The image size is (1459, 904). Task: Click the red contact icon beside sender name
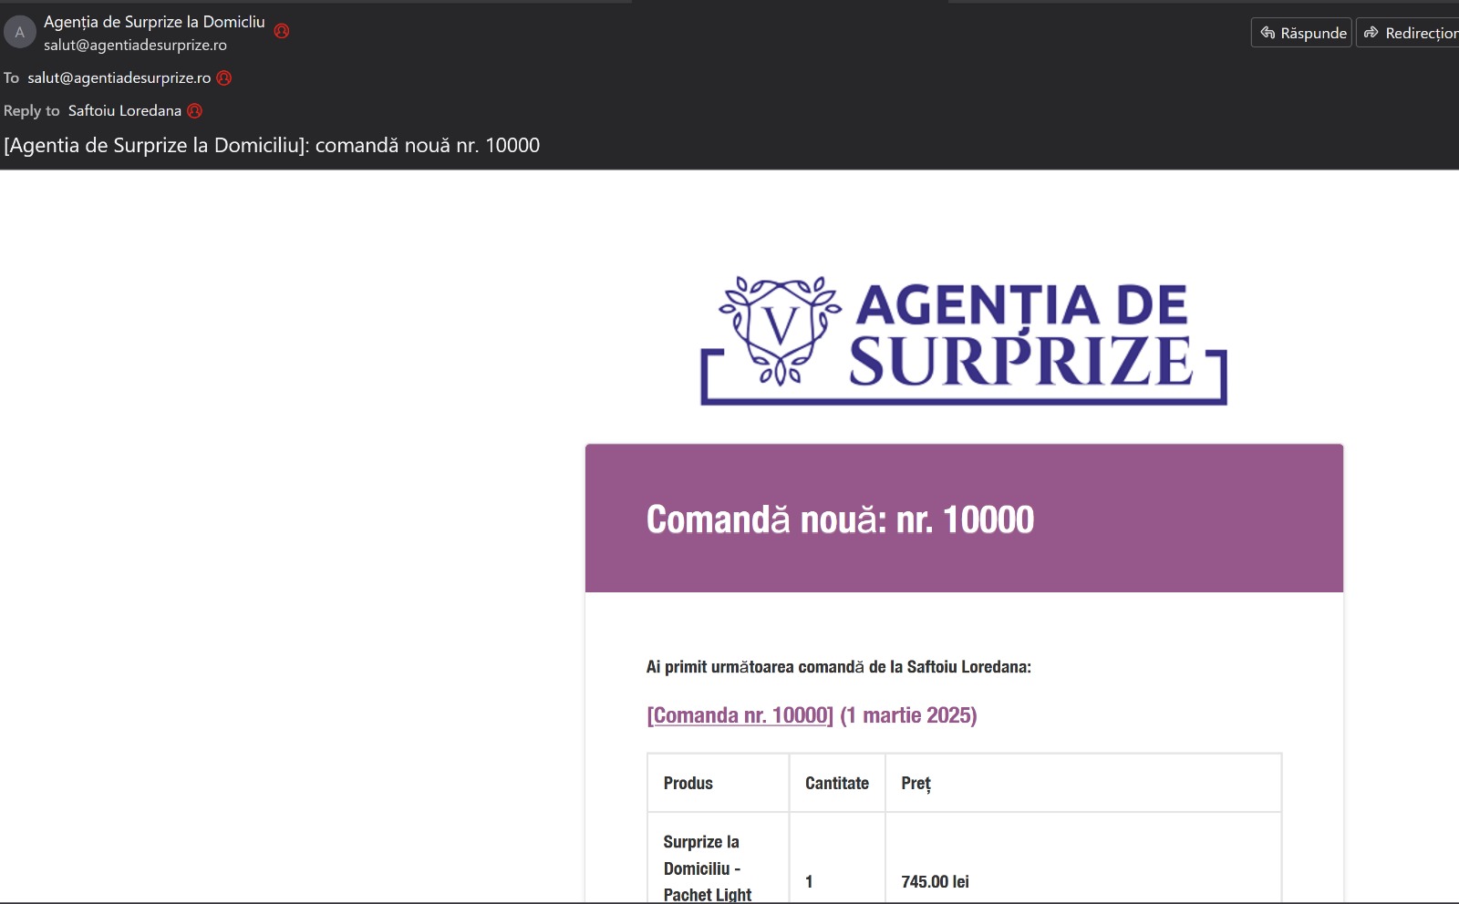[x=282, y=31]
